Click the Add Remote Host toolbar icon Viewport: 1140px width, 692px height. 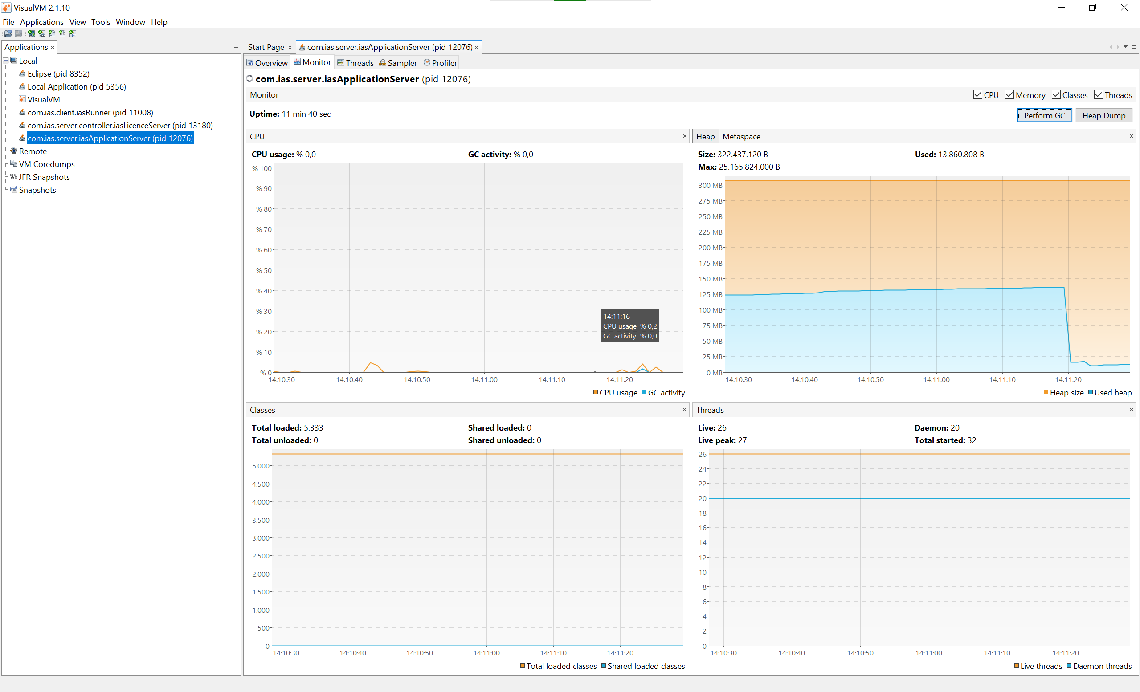pyautogui.click(x=32, y=34)
